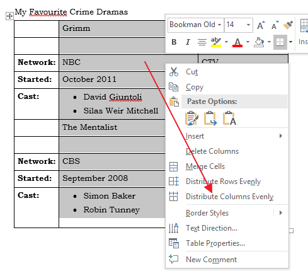This screenshot has width=308, height=271.
Task: Select Merge Cells
Action: [227, 166]
